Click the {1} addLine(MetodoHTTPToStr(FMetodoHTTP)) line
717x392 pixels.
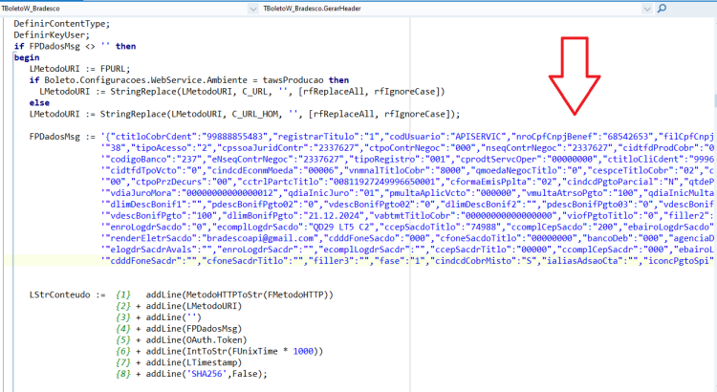click(225, 295)
